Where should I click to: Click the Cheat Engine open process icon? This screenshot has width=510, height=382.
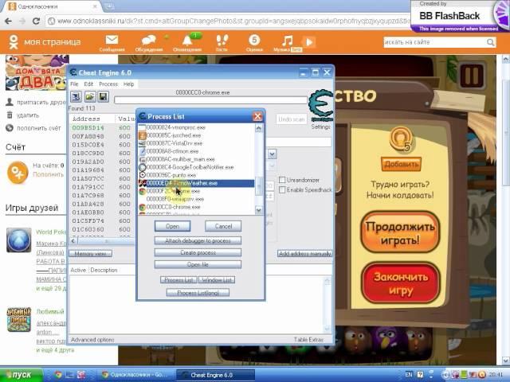[x=76, y=97]
